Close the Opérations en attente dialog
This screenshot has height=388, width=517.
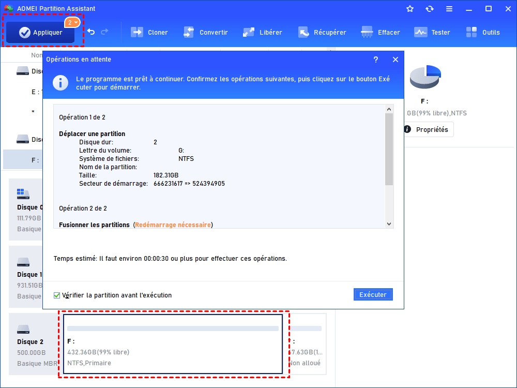pyautogui.click(x=396, y=59)
